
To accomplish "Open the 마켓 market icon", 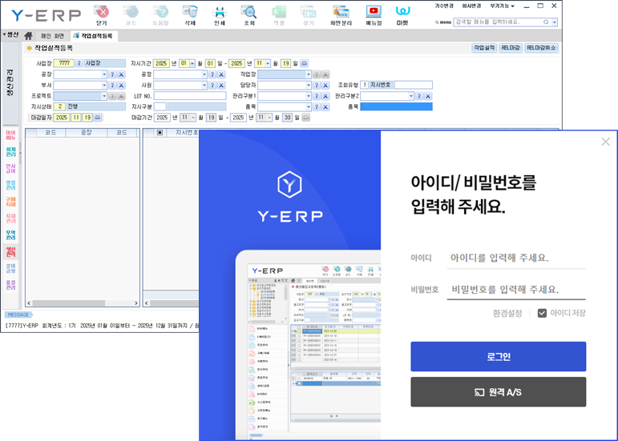I will [x=402, y=14].
